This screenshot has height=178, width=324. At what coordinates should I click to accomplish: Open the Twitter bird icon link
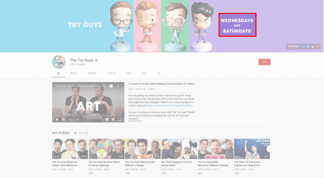(303, 47)
